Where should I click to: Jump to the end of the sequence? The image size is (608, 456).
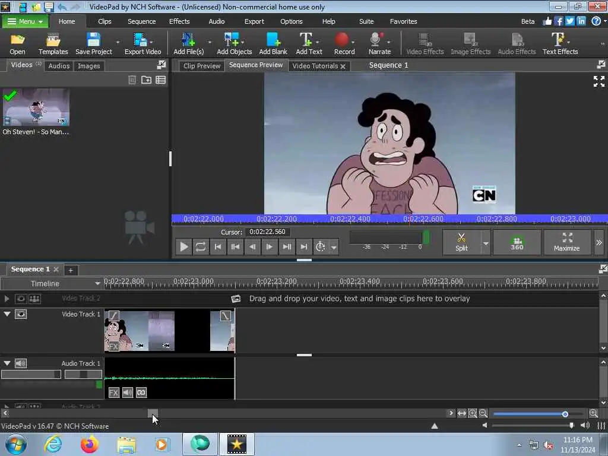304,246
